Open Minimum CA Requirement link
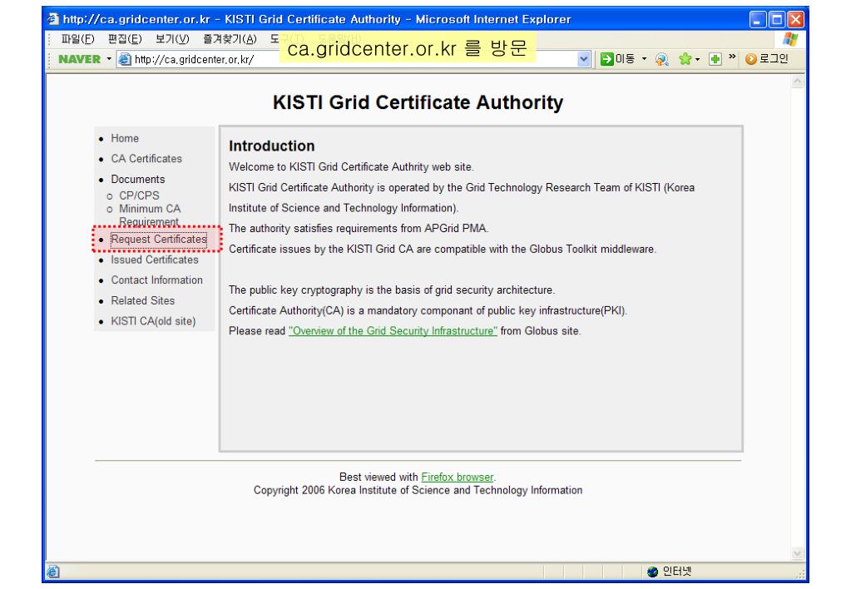This screenshot has height=589, width=851. (x=150, y=215)
